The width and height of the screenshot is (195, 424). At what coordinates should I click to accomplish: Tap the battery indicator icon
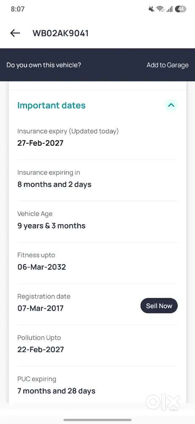(x=181, y=9)
